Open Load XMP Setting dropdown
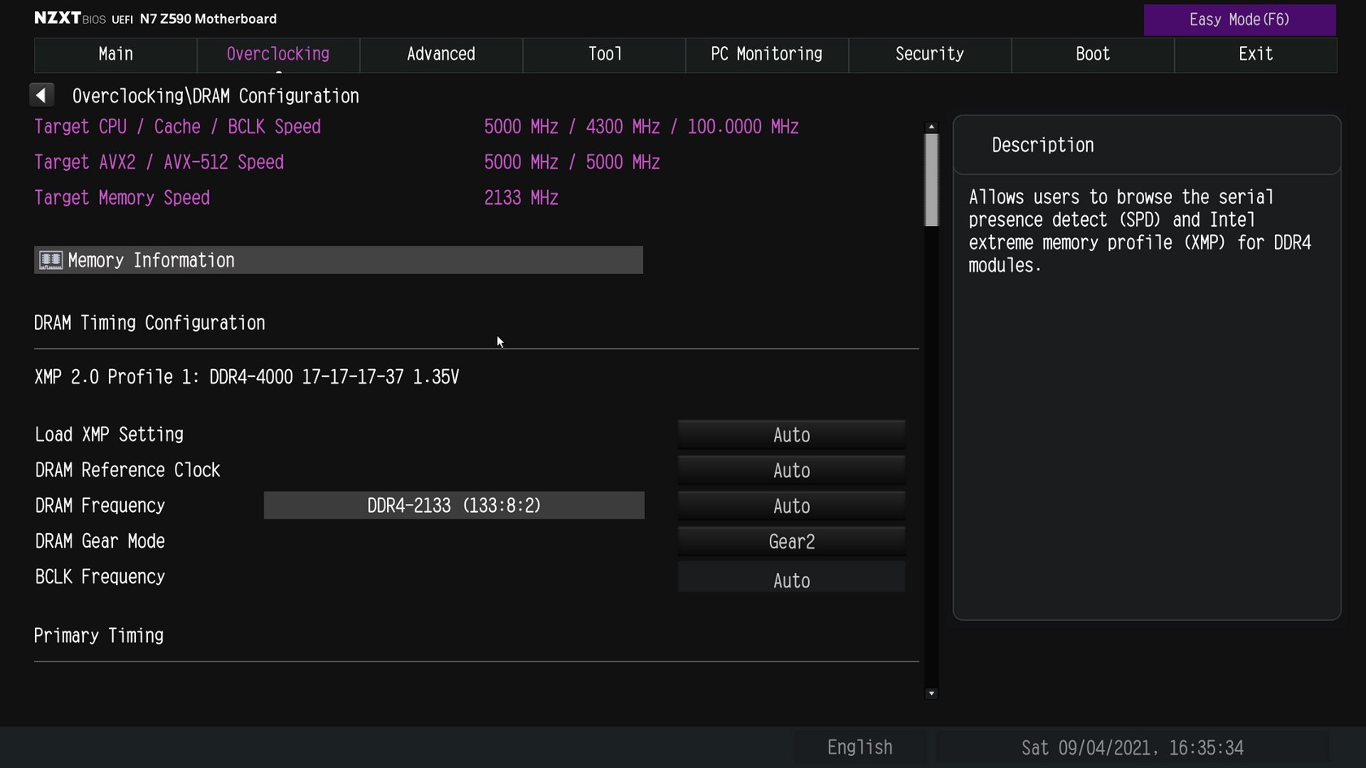 coord(791,435)
